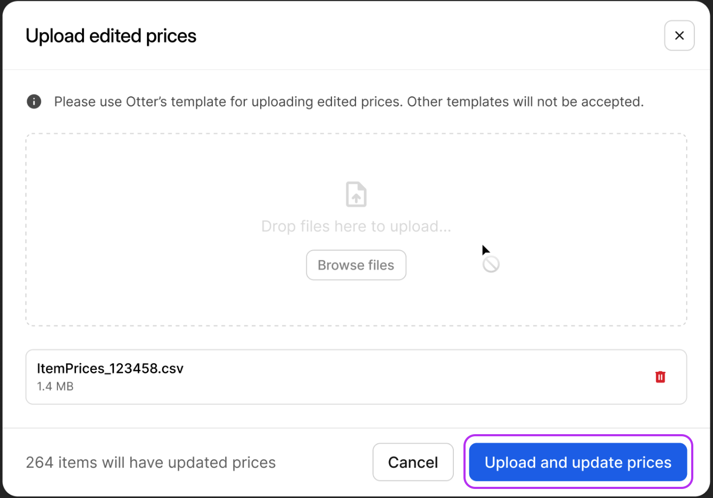This screenshot has width=713, height=498.
Task: Close the Upload edited prices dialog
Action: coord(679,36)
